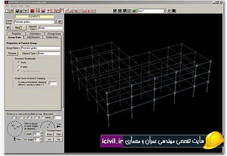Click the toolbar icon right of save

[x=21, y=11]
